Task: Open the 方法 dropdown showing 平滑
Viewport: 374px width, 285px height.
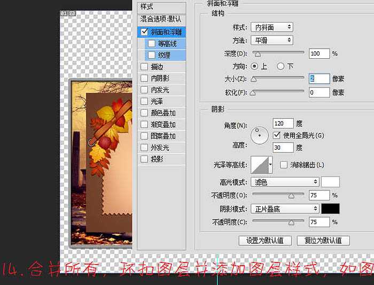Action: [272, 40]
